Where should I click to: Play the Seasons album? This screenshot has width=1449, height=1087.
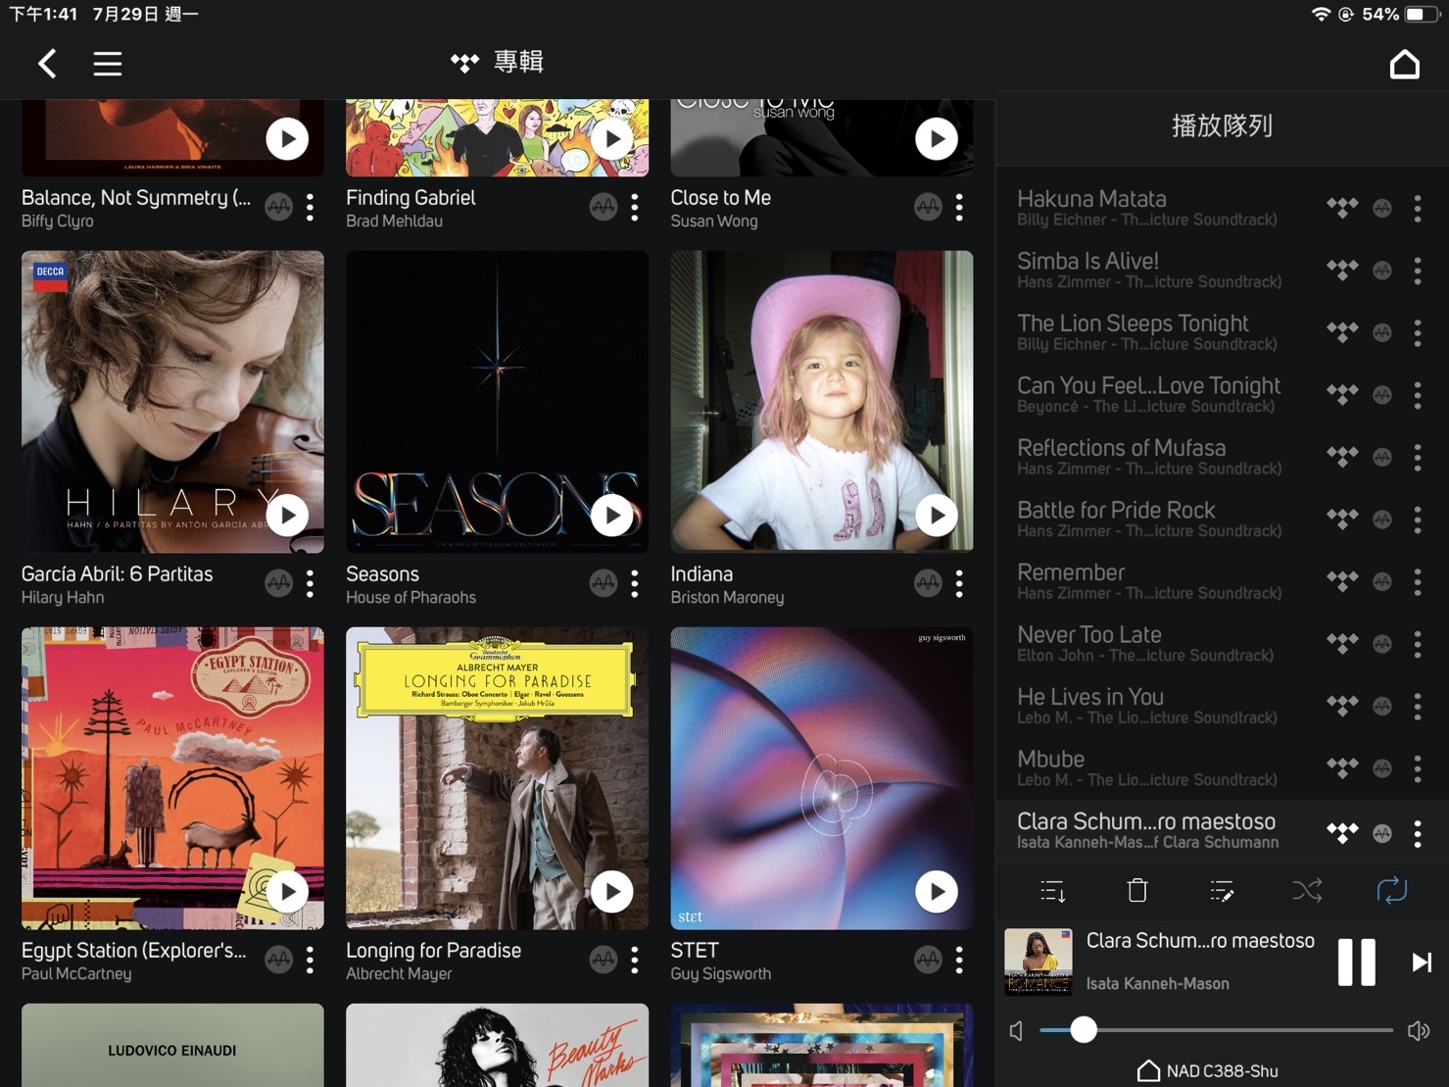click(612, 516)
